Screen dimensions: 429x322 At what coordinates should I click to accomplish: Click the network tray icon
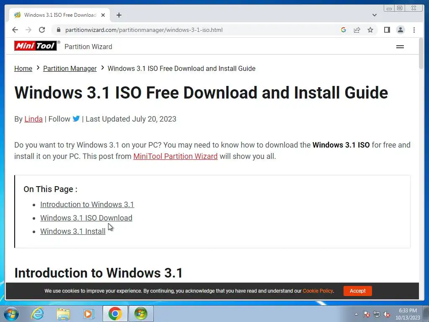point(377,314)
